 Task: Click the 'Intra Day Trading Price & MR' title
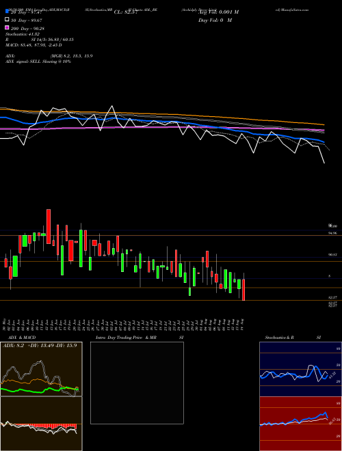click(126, 338)
